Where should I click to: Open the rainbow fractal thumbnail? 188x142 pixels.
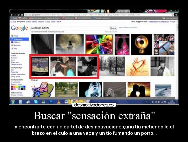pyautogui.click(x=99, y=44)
